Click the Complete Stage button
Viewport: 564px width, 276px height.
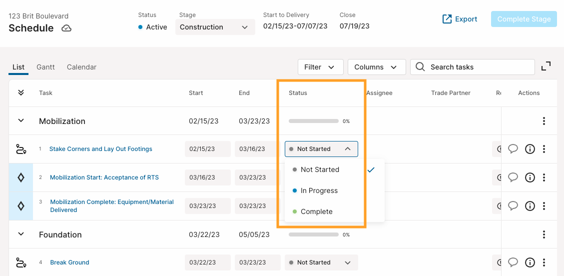coord(524,19)
